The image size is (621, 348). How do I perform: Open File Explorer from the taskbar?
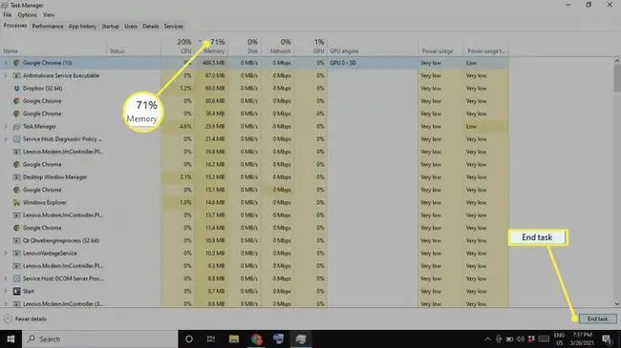click(234, 338)
